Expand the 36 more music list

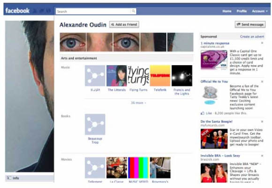(x=138, y=103)
